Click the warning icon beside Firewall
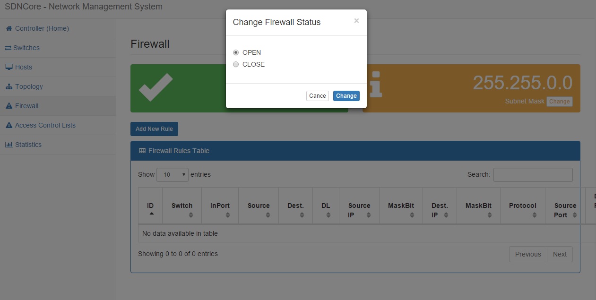This screenshot has width=596, height=300. (x=9, y=106)
